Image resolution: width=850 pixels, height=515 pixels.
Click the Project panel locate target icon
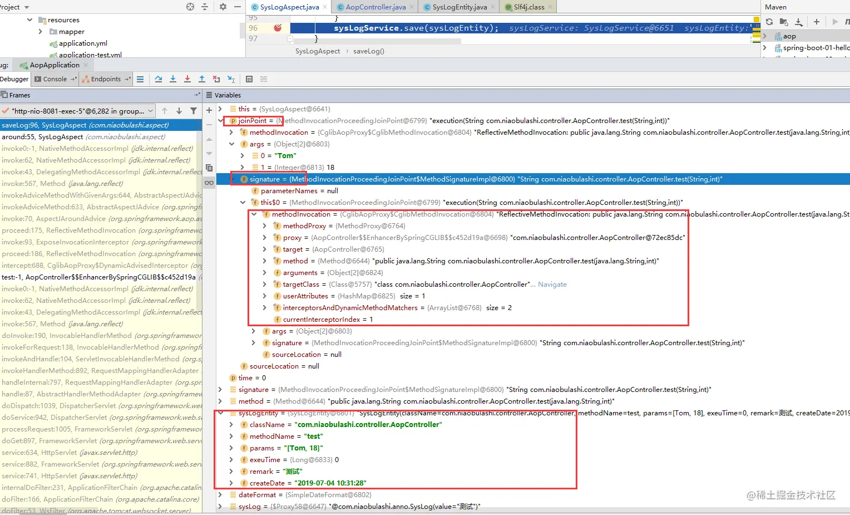tap(190, 7)
